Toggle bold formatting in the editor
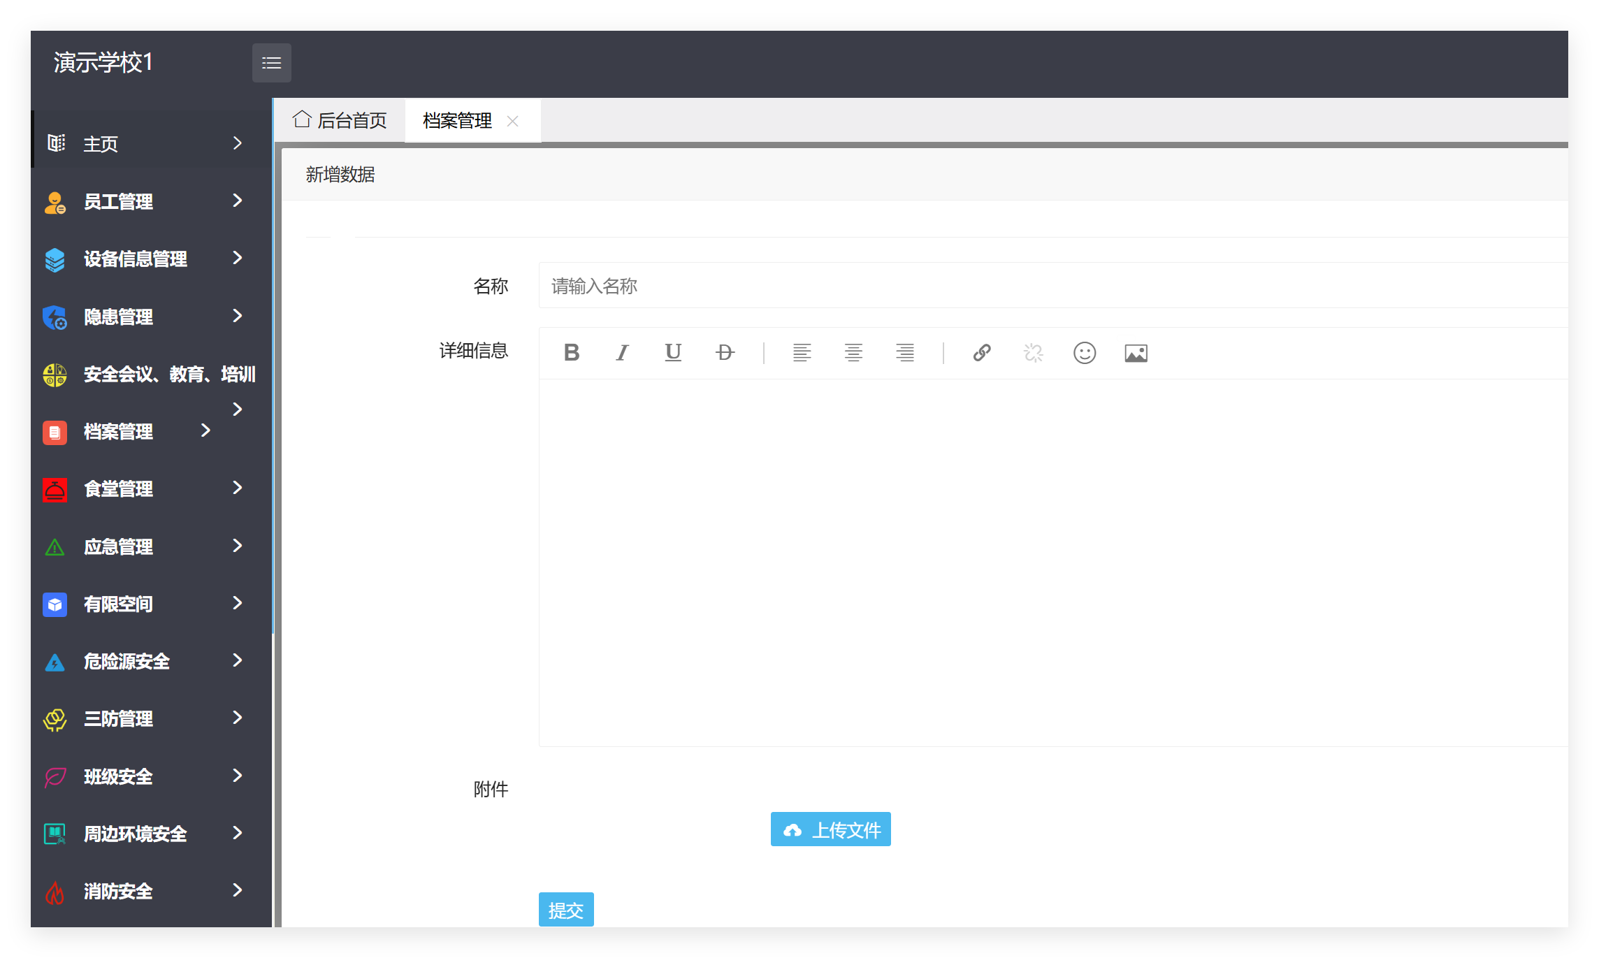This screenshot has height=958, width=1599. pyautogui.click(x=572, y=353)
